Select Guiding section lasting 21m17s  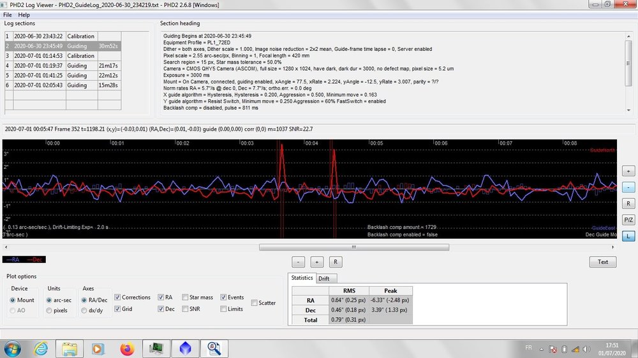point(63,66)
